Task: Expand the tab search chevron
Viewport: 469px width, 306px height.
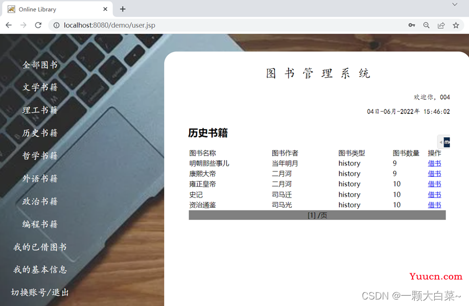Action: 455,4
